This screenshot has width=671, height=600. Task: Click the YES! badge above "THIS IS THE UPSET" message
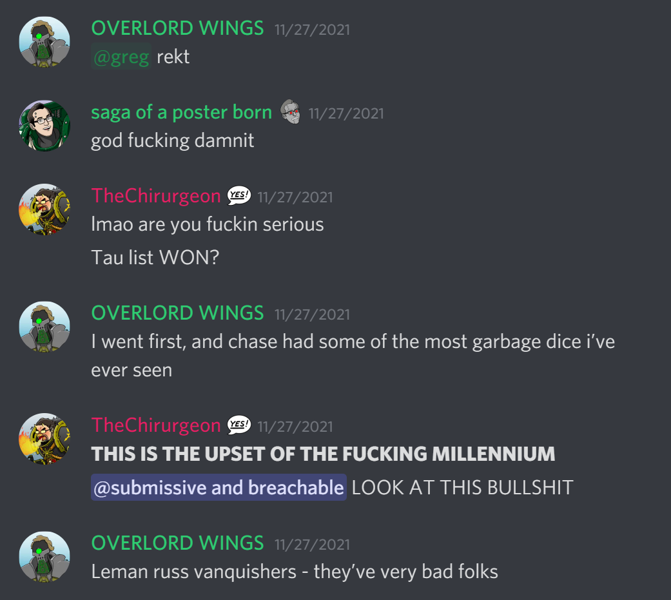(238, 425)
